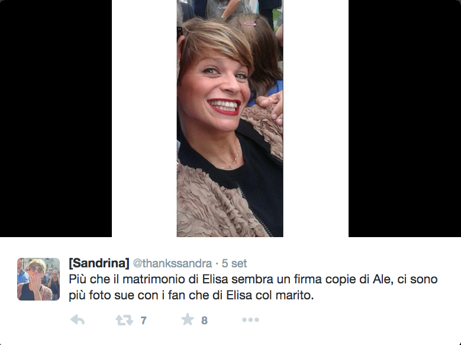Click the black panel right of the photo
Image resolution: width=461 pixels, height=345 pixels.
(405, 119)
